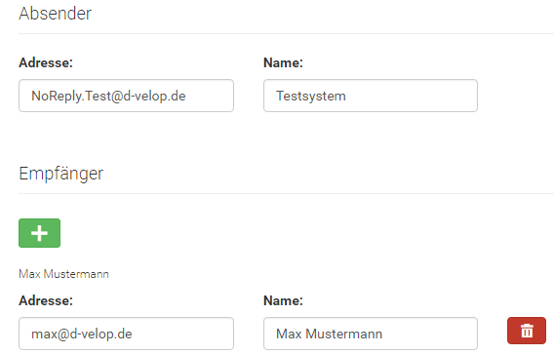Select the recipient name field Max Mustermann

pyautogui.click(x=371, y=334)
